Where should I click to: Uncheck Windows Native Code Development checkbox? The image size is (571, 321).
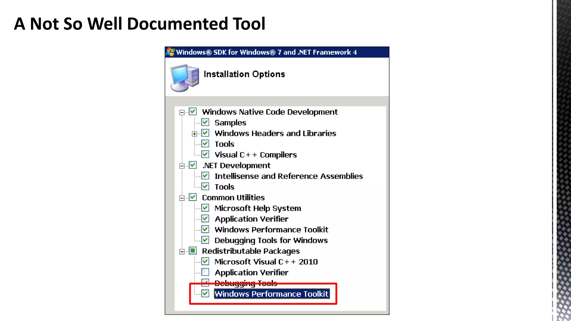pos(193,112)
